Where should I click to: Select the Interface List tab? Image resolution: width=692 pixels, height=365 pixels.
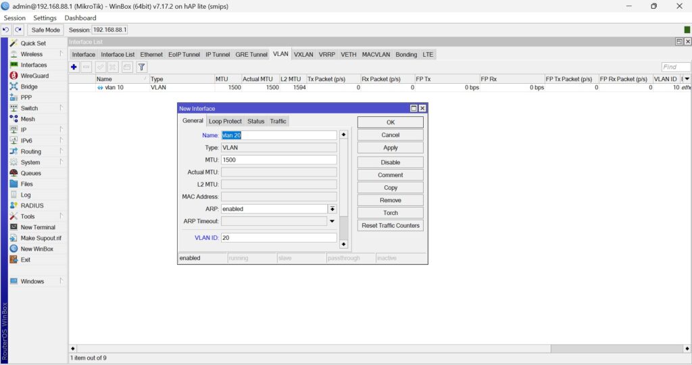click(x=118, y=54)
